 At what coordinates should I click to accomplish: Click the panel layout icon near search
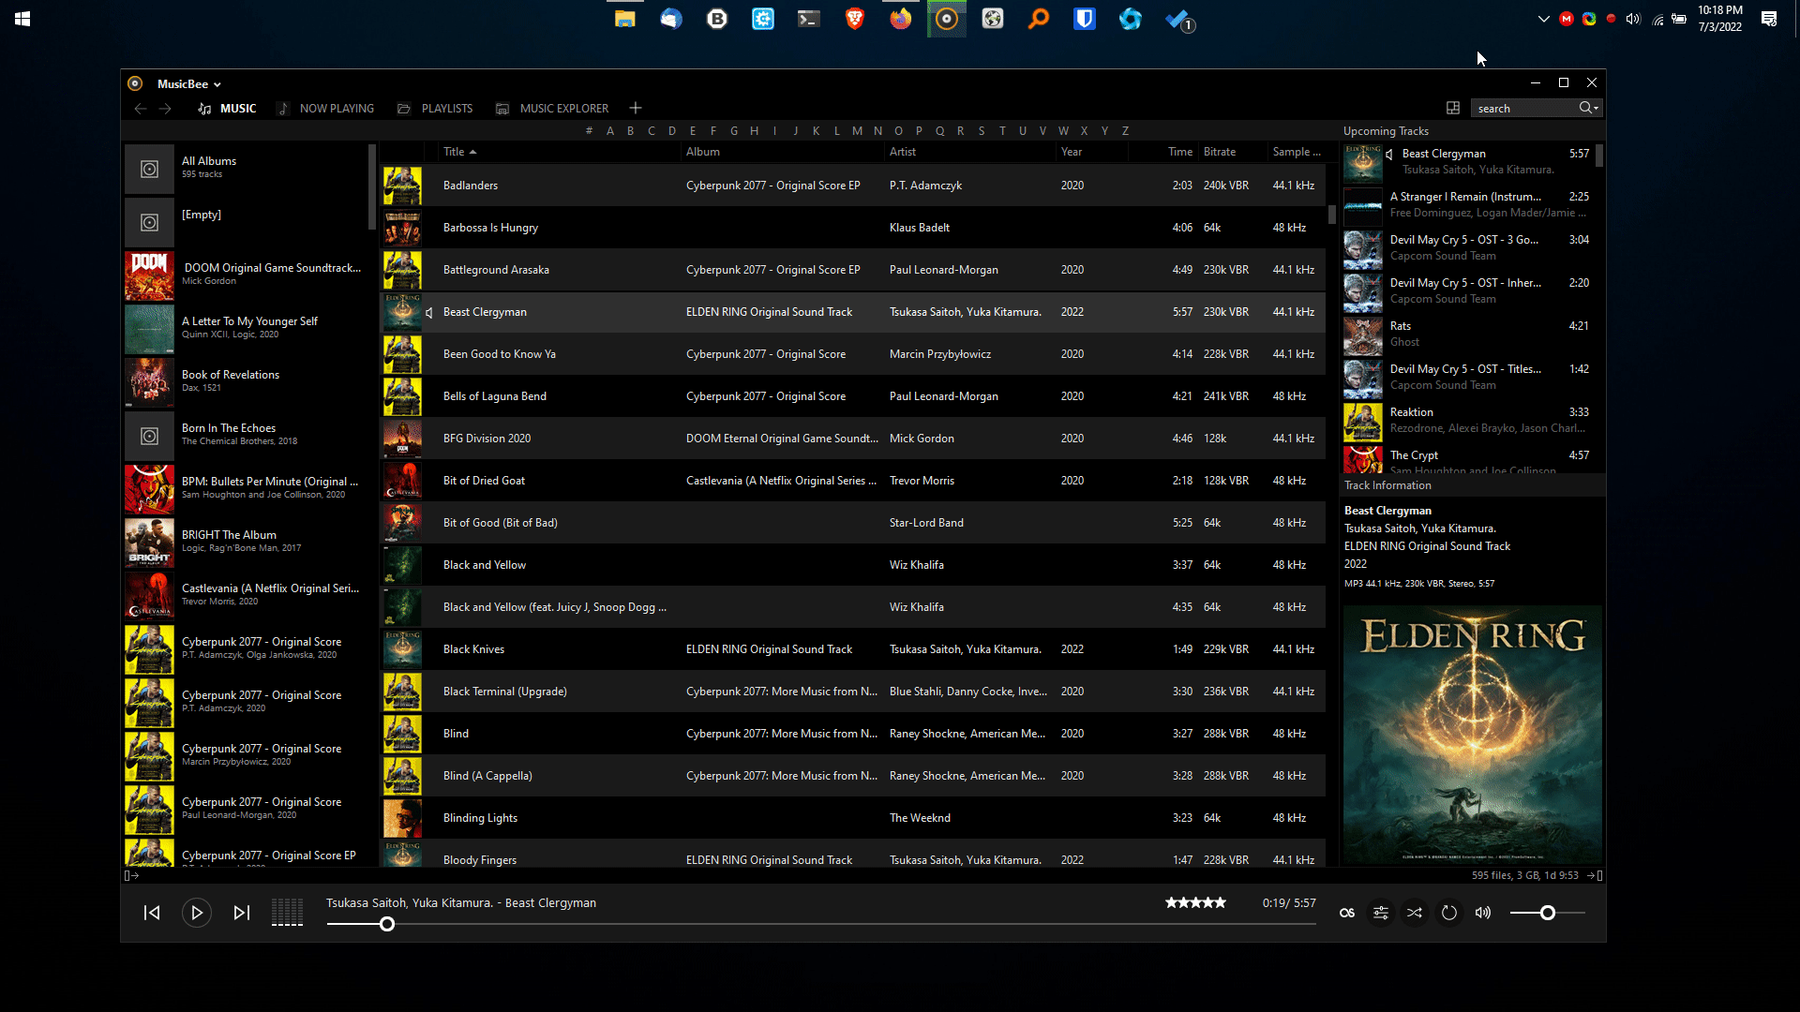pyautogui.click(x=1453, y=109)
